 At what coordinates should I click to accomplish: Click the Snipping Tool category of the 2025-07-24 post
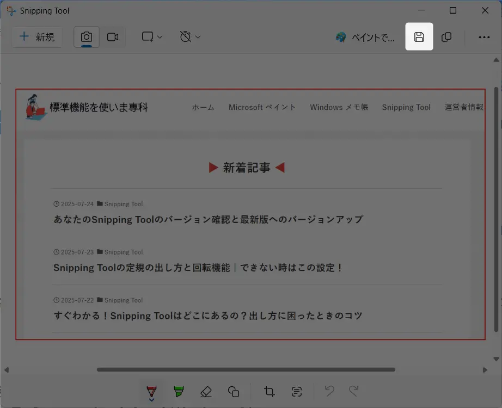tap(123, 204)
